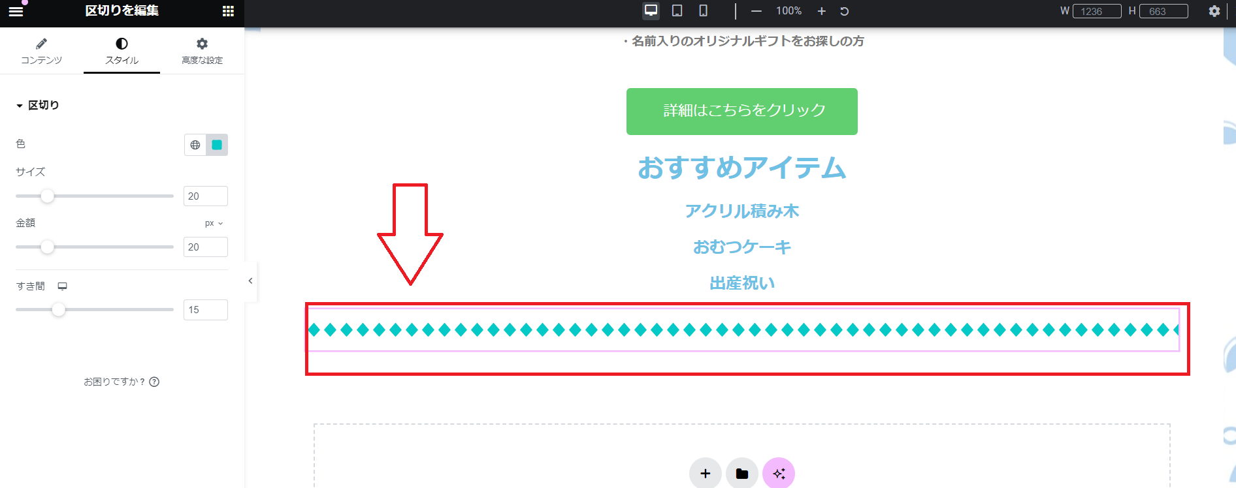Zoom in with the plus icon
The height and width of the screenshot is (488, 1236).
[822, 11]
